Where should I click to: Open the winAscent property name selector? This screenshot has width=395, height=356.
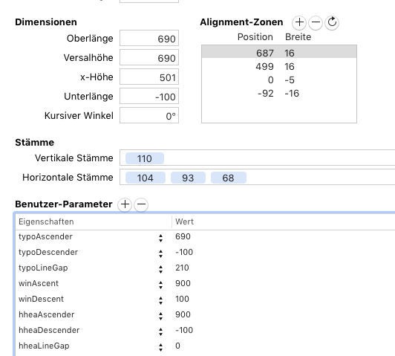[160, 285]
